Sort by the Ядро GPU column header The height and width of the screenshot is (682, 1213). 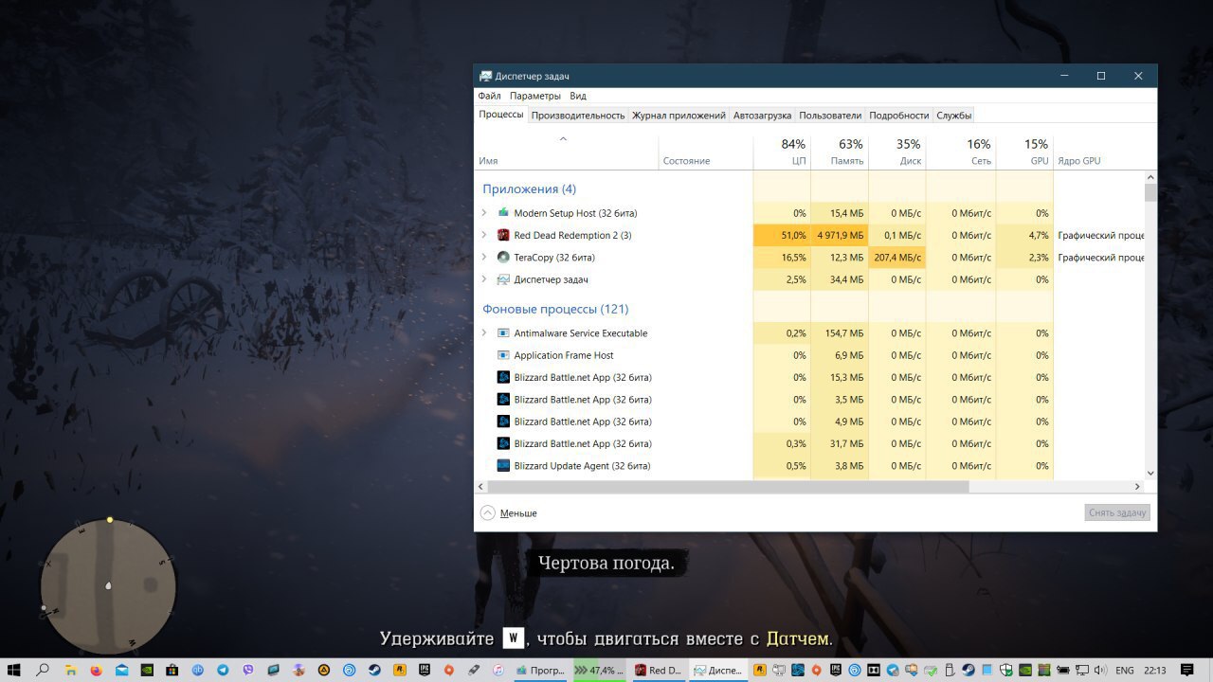[1099, 153]
